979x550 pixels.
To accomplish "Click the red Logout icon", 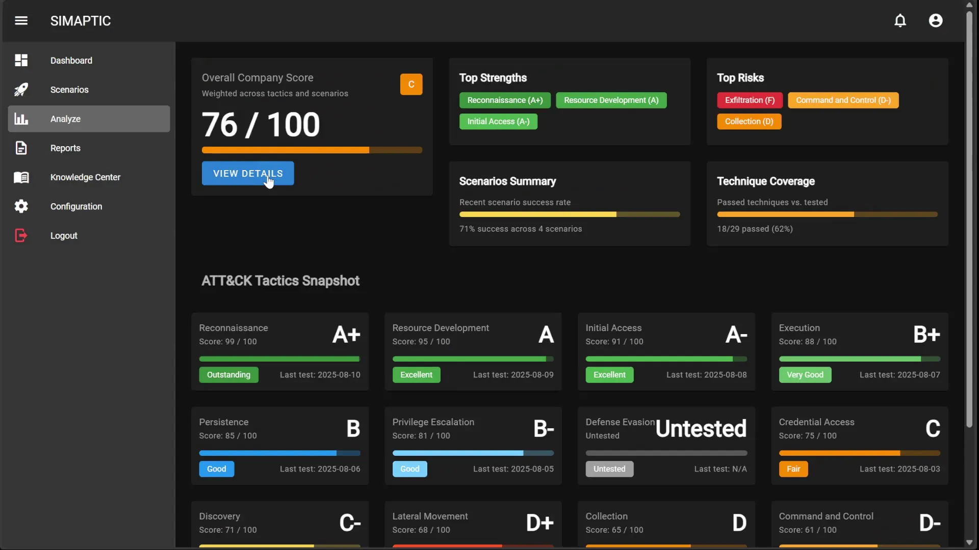I will pyautogui.click(x=21, y=236).
